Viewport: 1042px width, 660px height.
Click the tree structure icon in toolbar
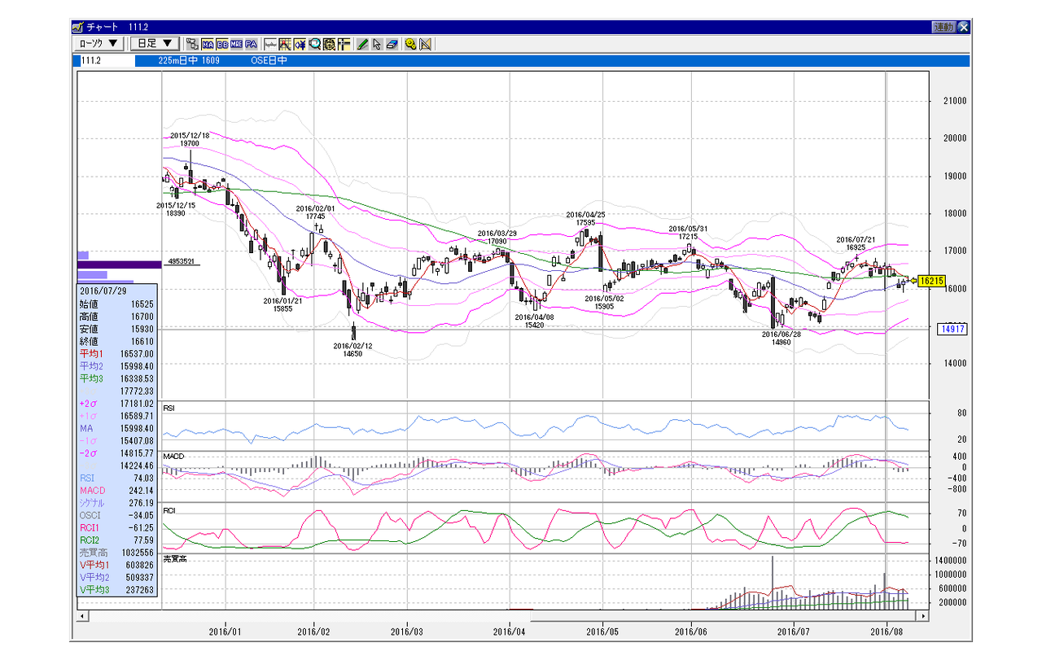coord(192,44)
